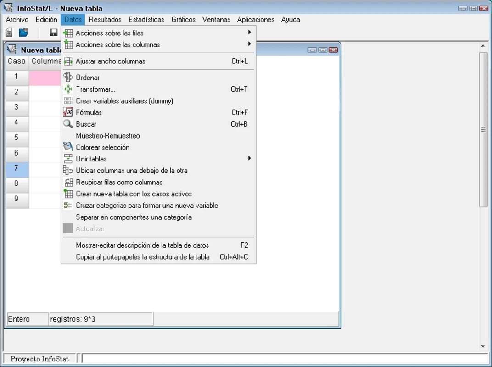Click the save floppy disk toolbar icon
Screen dimensions: 492x367
pos(54,33)
